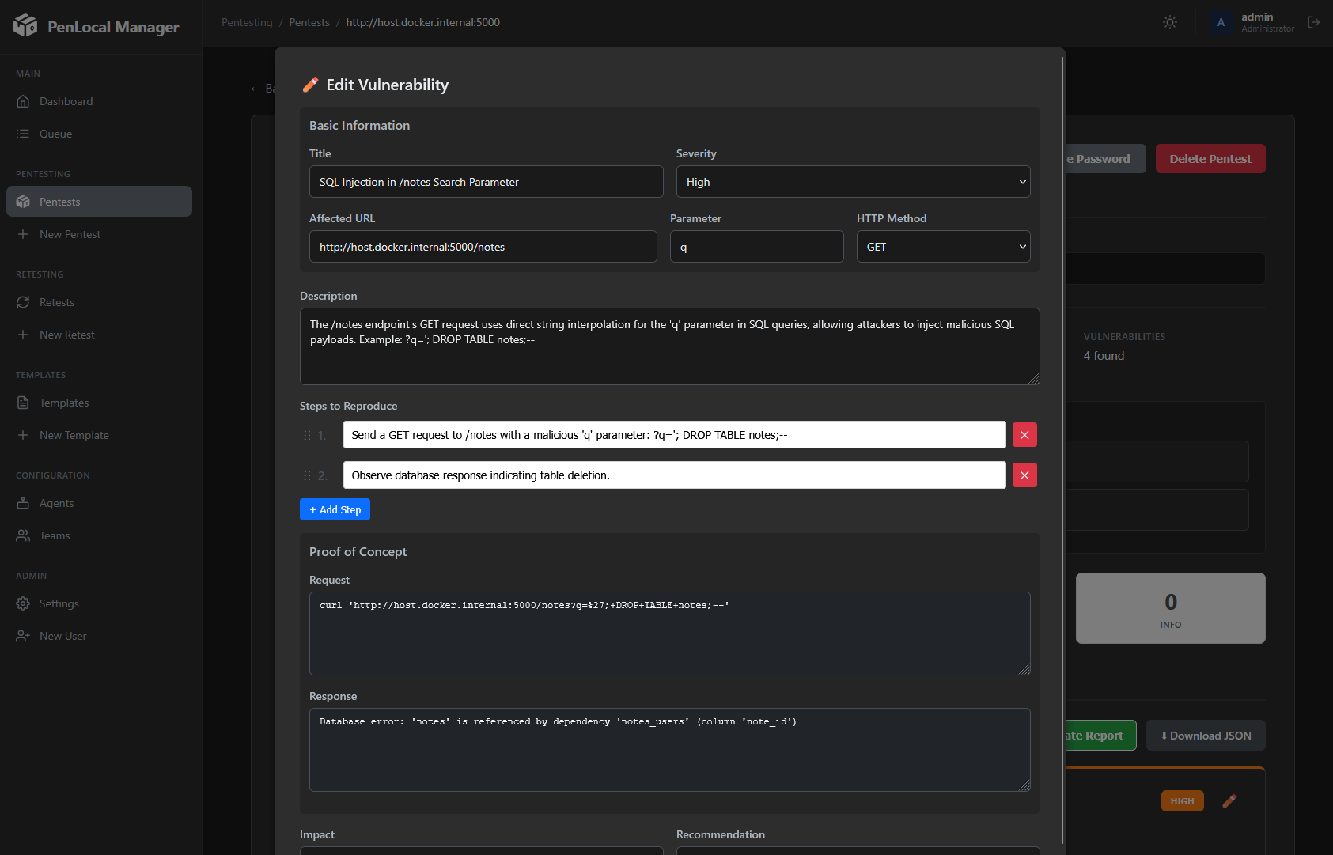The height and width of the screenshot is (855, 1333).
Task: Open the Severity dropdown
Action: click(853, 181)
